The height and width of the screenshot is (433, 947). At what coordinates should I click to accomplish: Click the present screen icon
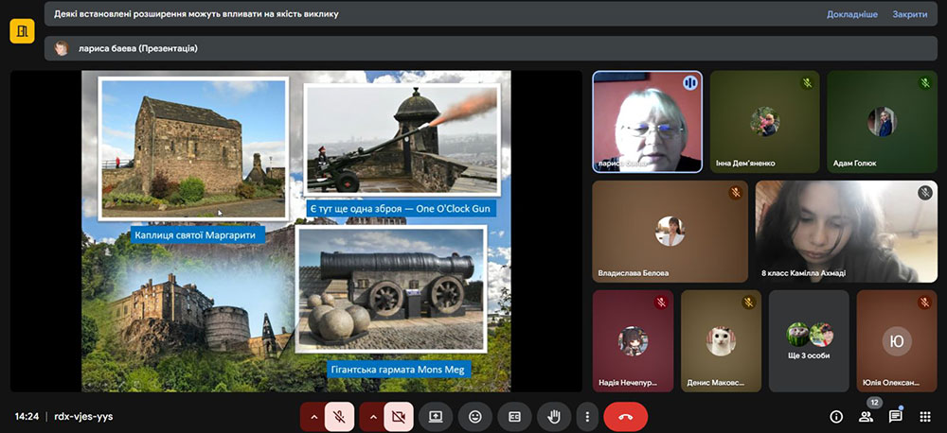[x=436, y=416]
